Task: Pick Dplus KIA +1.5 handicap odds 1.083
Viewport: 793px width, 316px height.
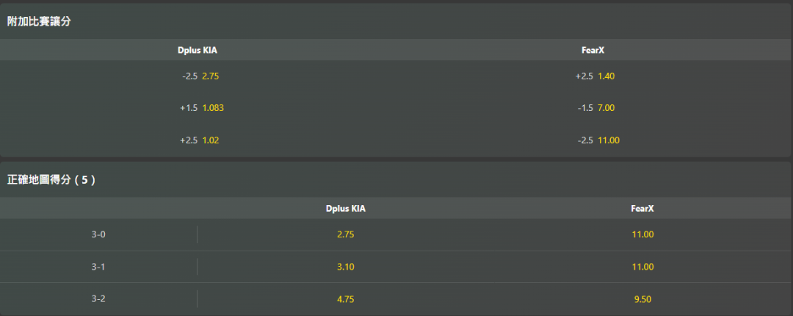Action: click(201, 108)
